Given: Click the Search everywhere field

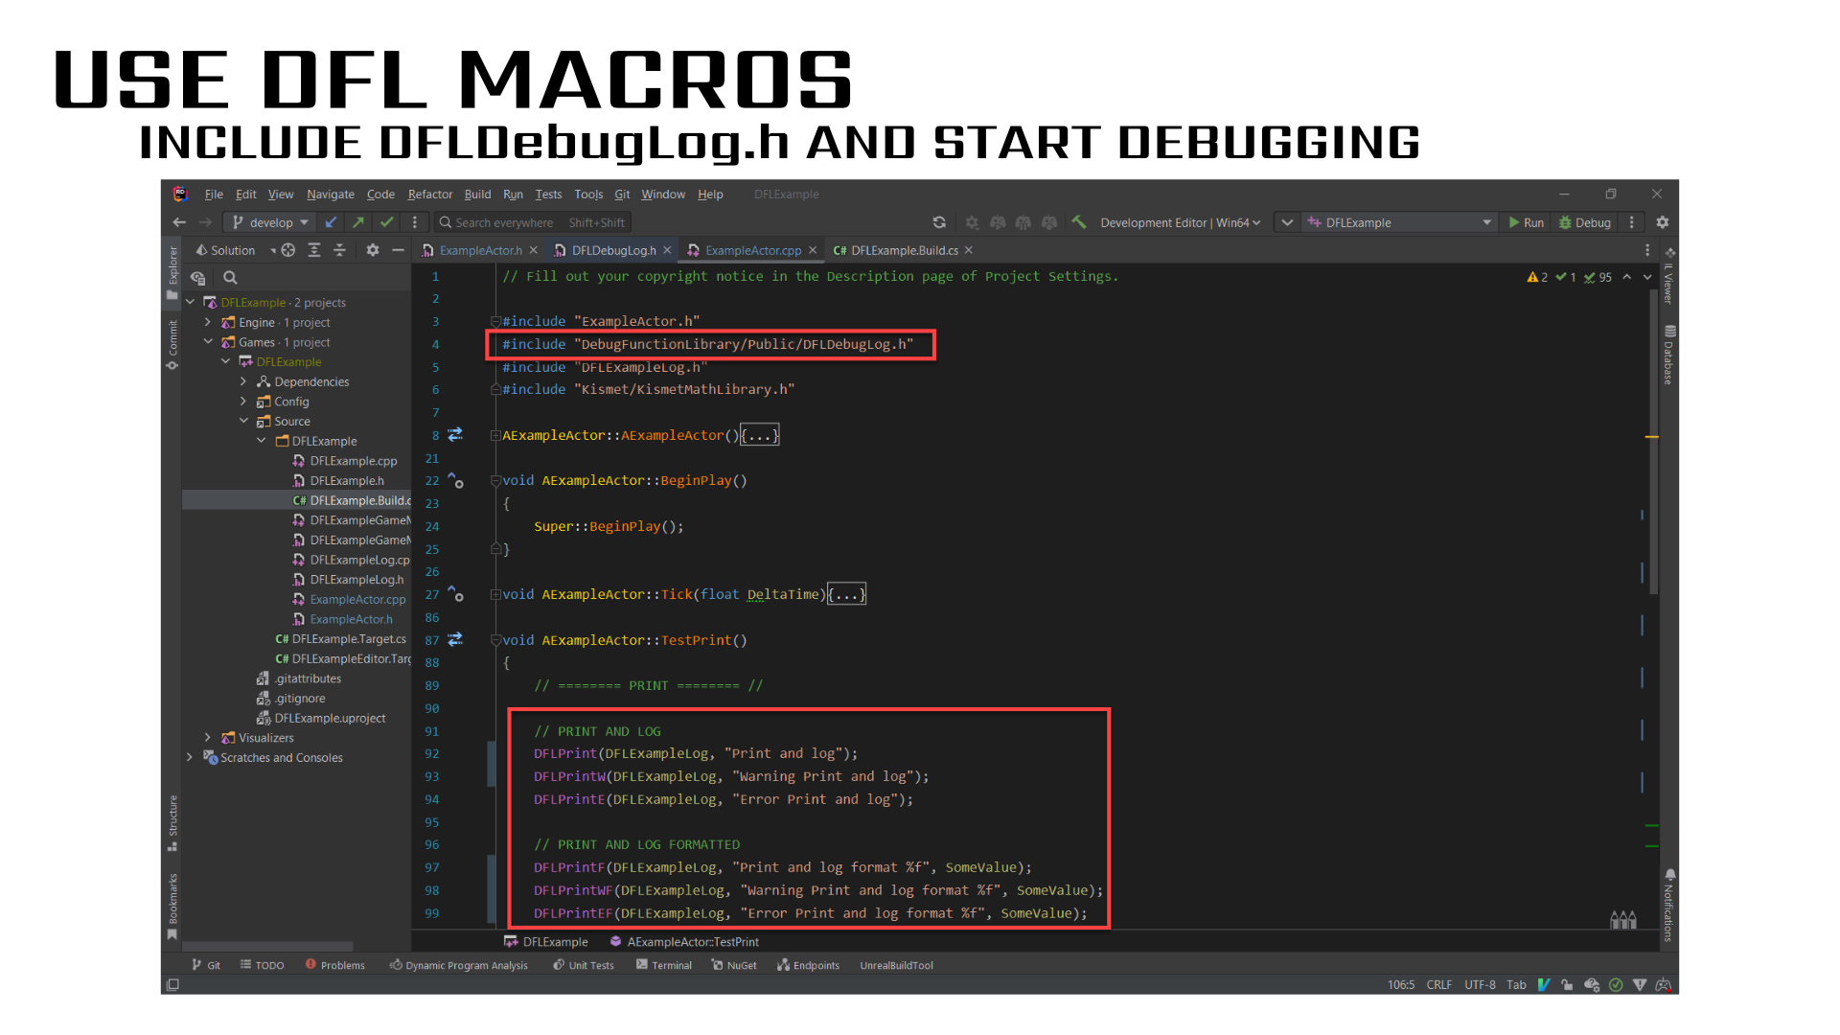Looking at the screenshot, I should coord(504,222).
